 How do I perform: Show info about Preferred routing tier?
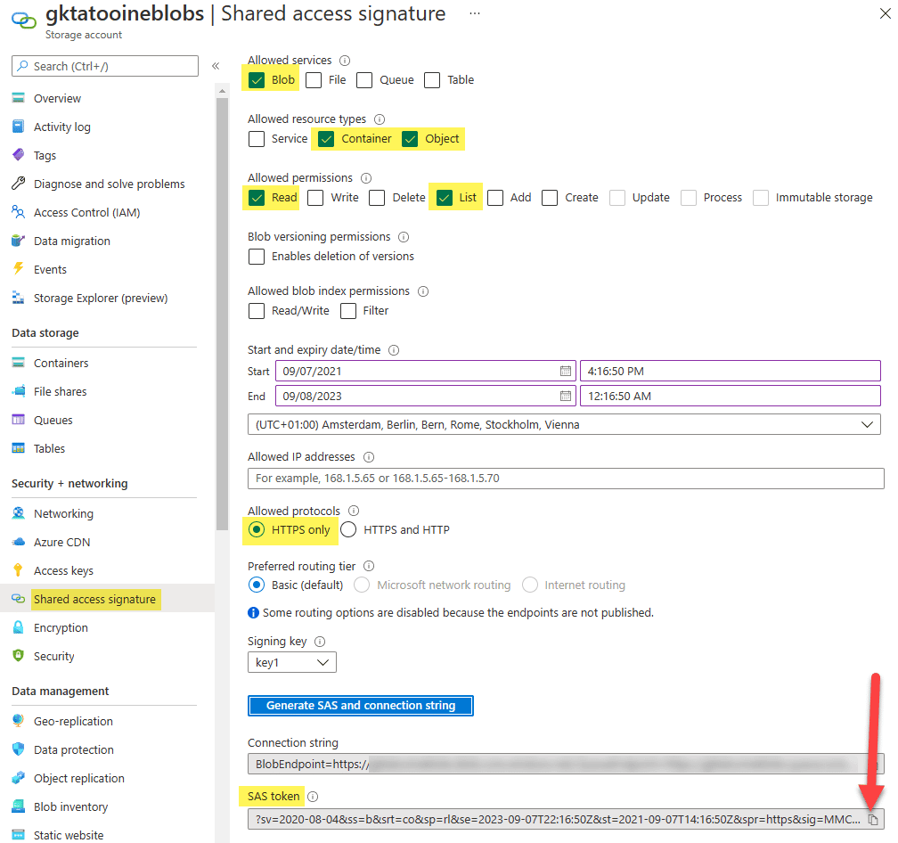(x=369, y=566)
